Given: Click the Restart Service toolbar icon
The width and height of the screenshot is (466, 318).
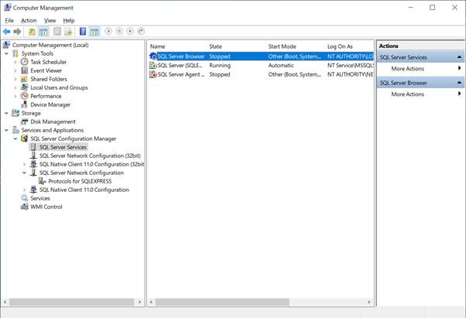Looking at the screenshot, I should pos(141,31).
